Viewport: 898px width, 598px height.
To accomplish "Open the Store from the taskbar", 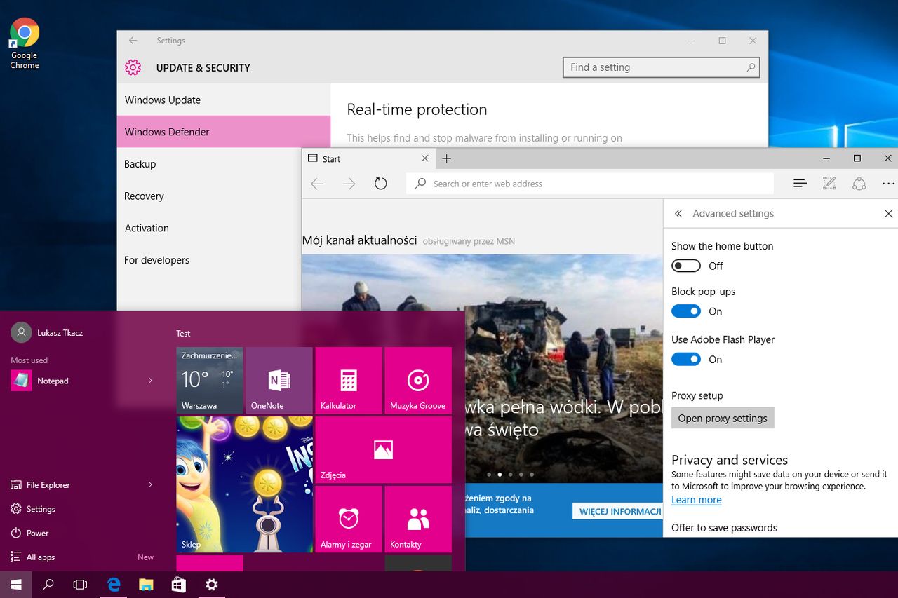I will pyautogui.click(x=179, y=585).
